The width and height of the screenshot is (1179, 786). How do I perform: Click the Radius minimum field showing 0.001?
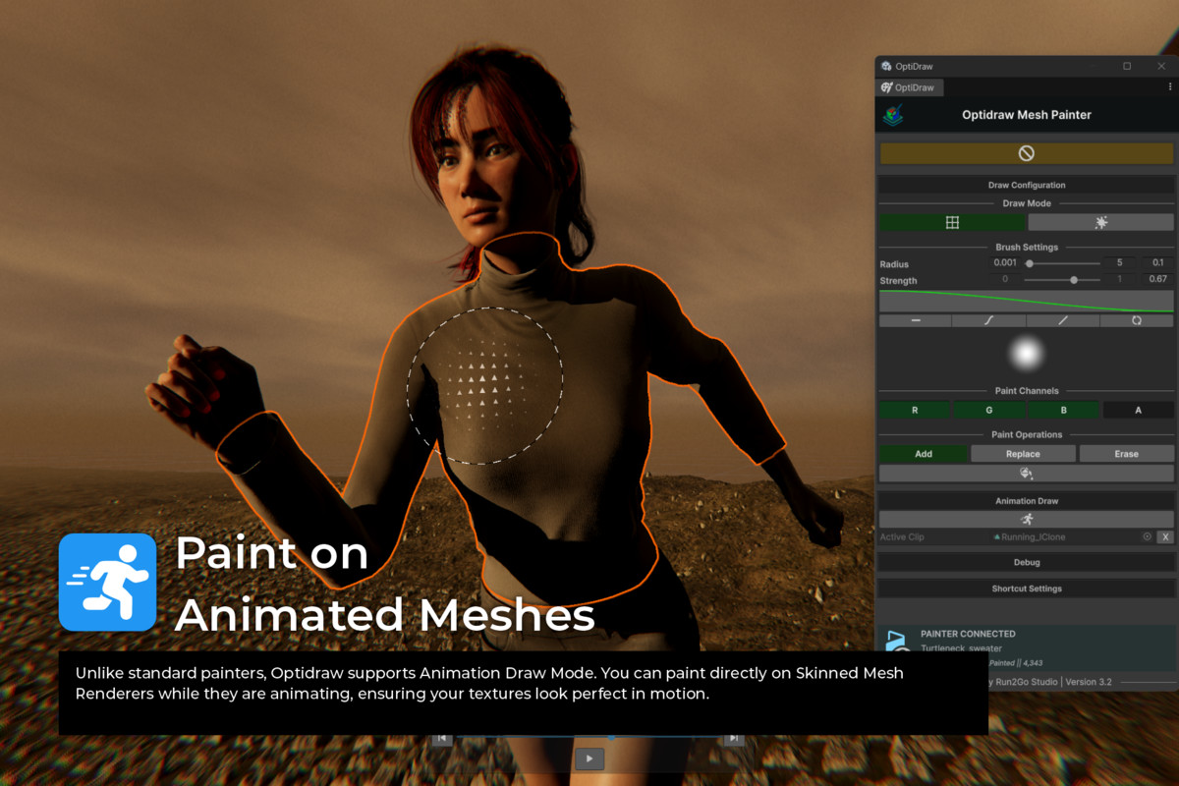pos(1005,263)
